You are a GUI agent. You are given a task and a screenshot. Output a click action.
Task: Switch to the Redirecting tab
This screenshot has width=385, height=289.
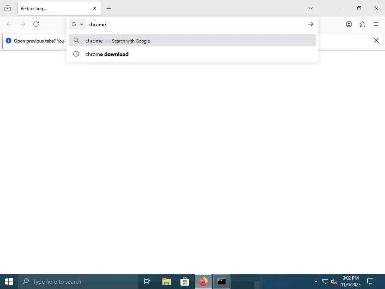pos(59,8)
